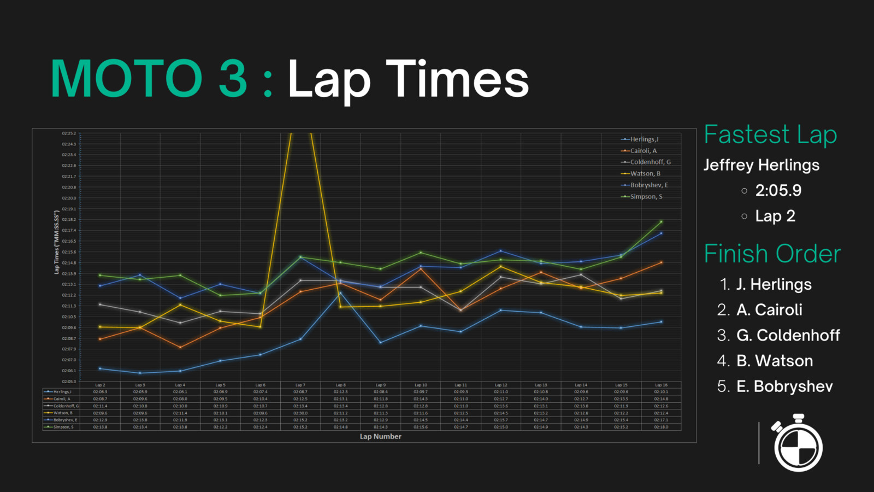Viewport: 874px width, 492px height.
Task: Select the Watson, B row label in data table
Action: click(x=62, y=413)
